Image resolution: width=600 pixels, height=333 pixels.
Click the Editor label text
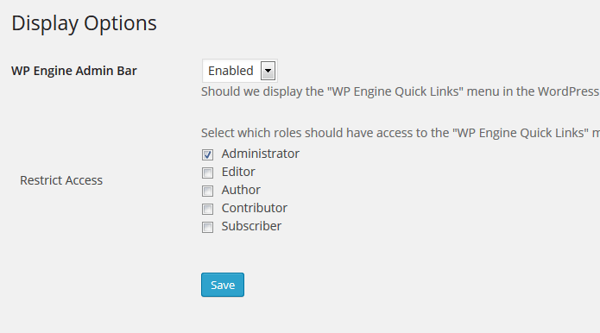pyautogui.click(x=238, y=172)
